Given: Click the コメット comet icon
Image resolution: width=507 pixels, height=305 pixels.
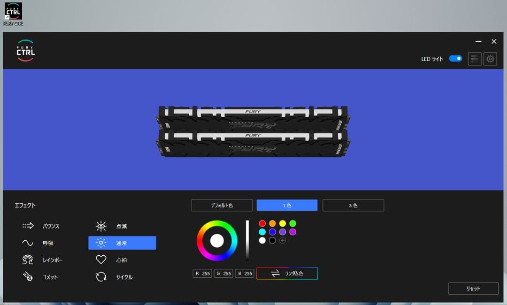Looking at the screenshot, I should coord(28,276).
